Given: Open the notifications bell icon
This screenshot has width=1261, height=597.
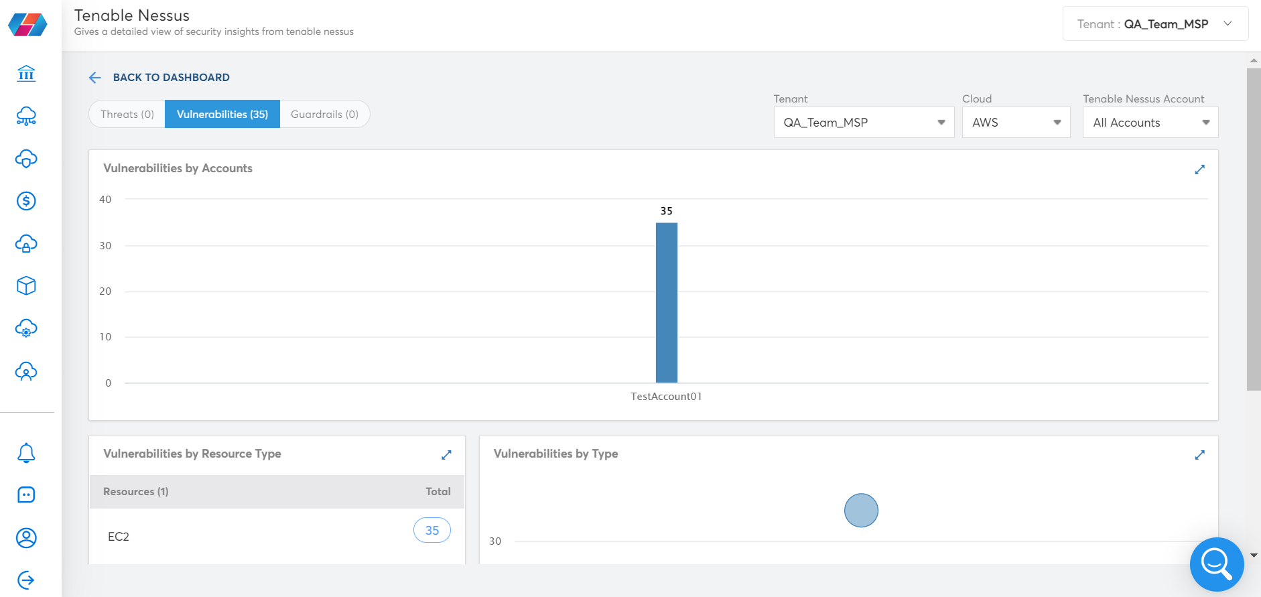Looking at the screenshot, I should pos(26,453).
